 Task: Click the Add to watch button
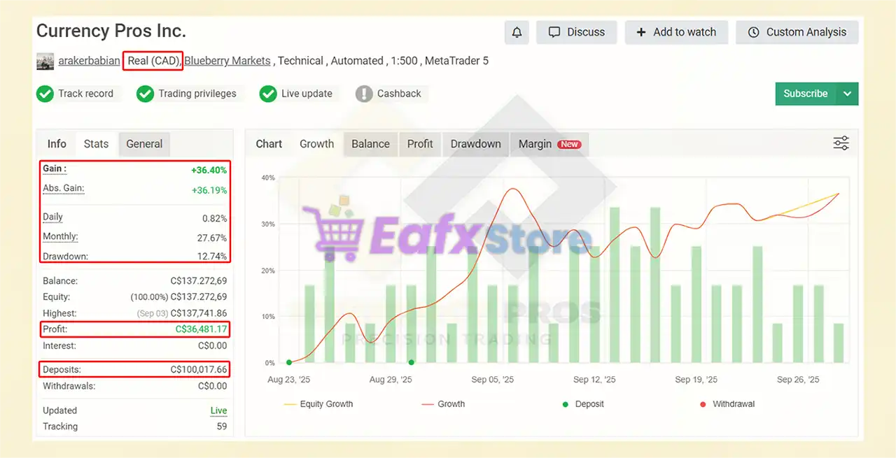point(676,32)
